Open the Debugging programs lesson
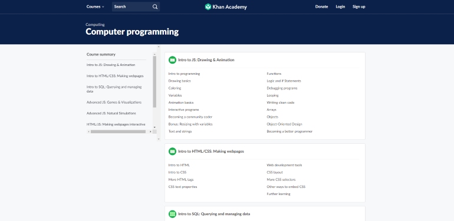Image resolution: width=454 pixels, height=221 pixels. (282, 88)
